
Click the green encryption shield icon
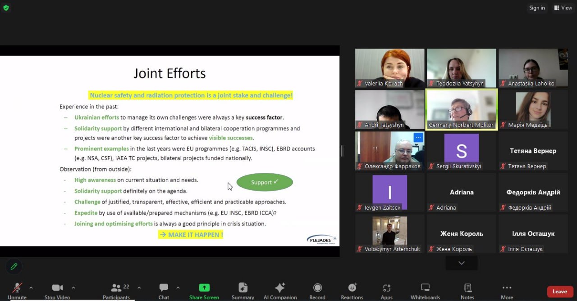click(6, 8)
